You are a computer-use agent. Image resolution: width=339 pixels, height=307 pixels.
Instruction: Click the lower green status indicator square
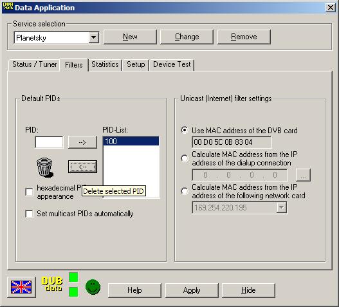pyautogui.click(x=73, y=292)
